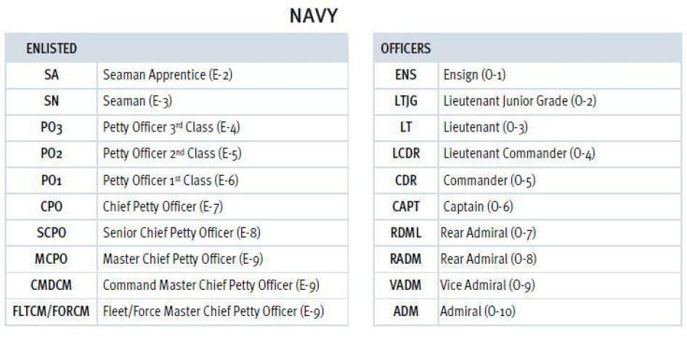Click Commander (O-5) text
Screen dimensions: 687x345
489,181
